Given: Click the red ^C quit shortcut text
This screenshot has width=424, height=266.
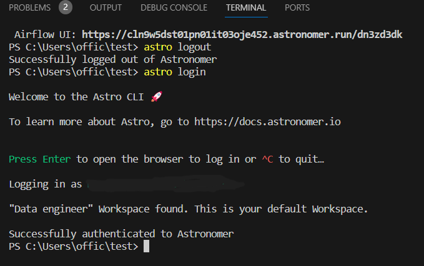Looking at the screenshot, I should tap(267, 159).
